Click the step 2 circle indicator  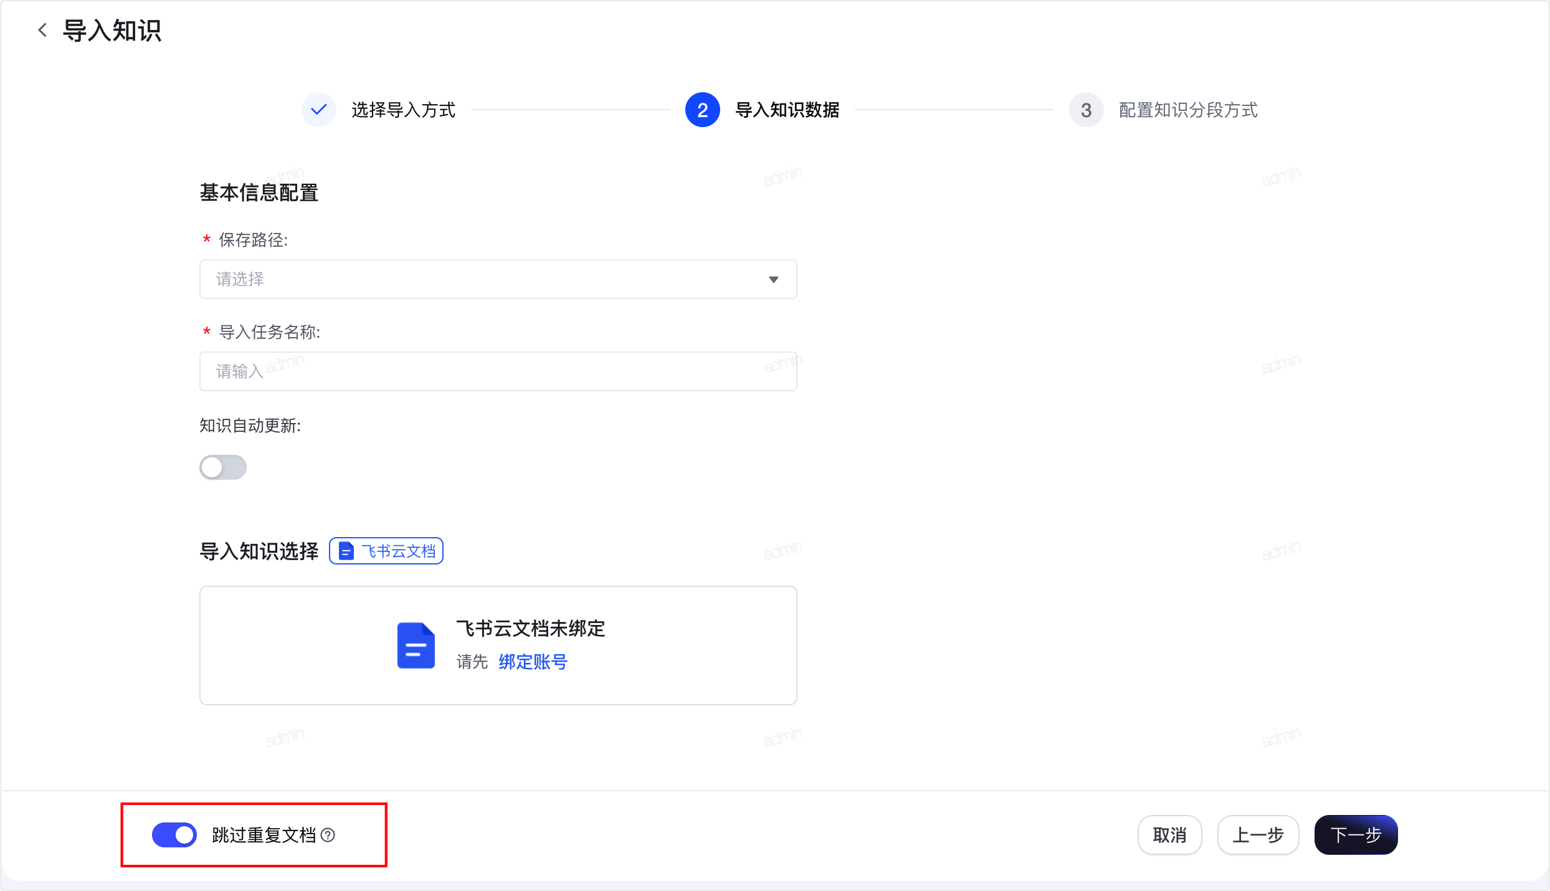click(x=703, y=110)
